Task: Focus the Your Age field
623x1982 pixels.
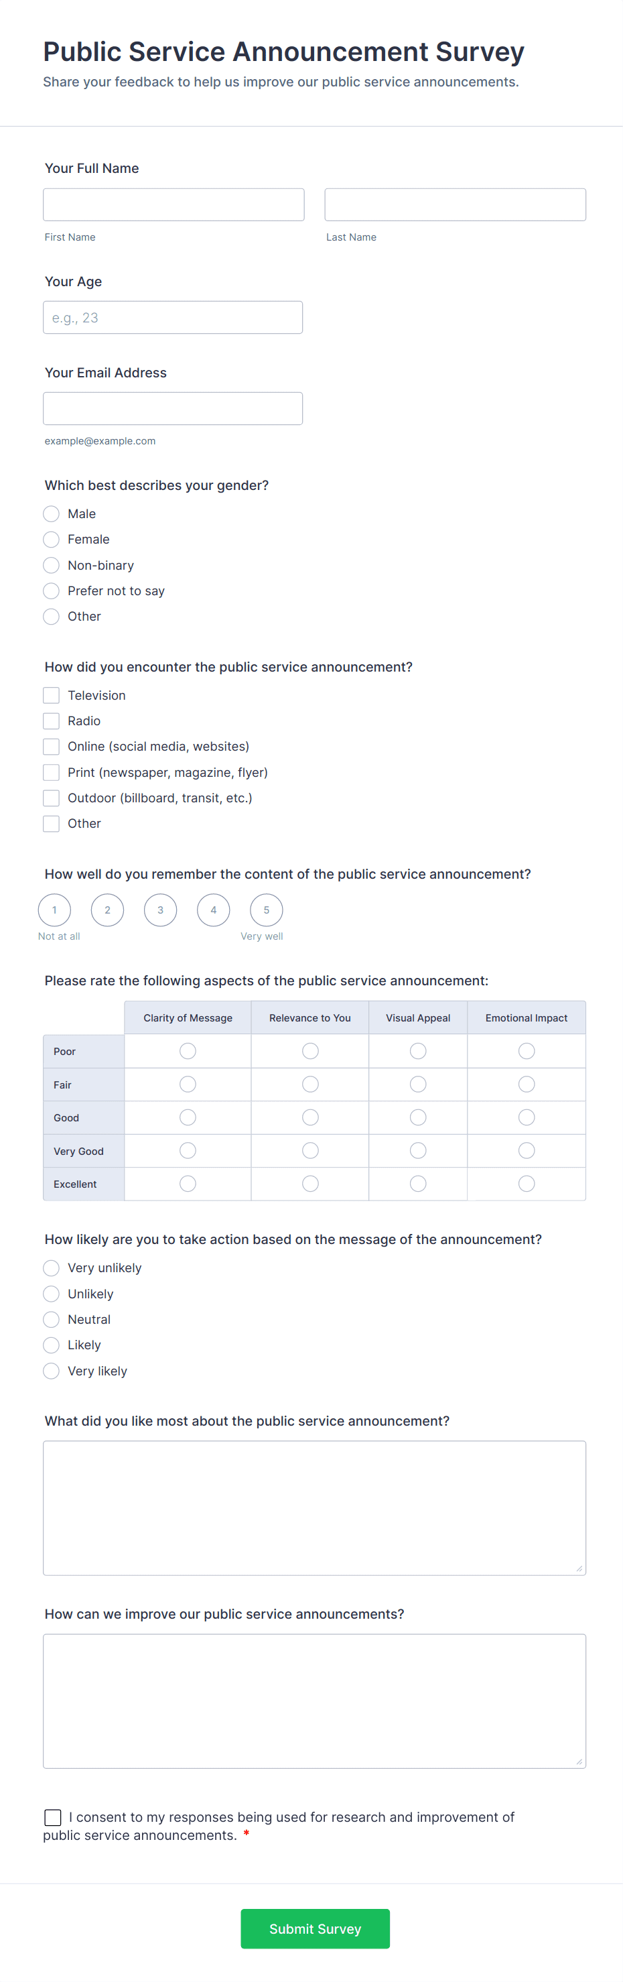Action: pyautogui.click(x=173, y=317)
